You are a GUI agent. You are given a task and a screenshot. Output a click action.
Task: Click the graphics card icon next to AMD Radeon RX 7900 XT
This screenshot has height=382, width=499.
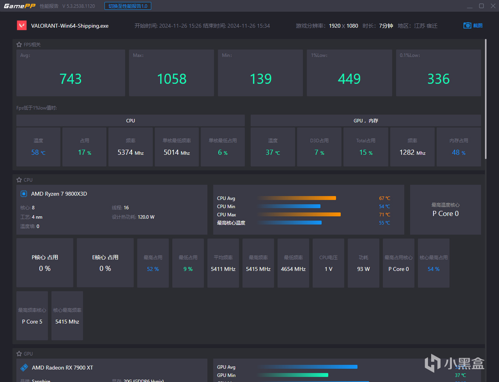tap(24, 368)
